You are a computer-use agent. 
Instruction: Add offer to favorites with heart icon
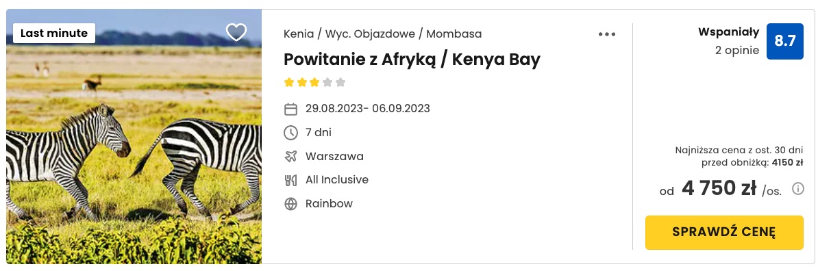pos(236,33)
